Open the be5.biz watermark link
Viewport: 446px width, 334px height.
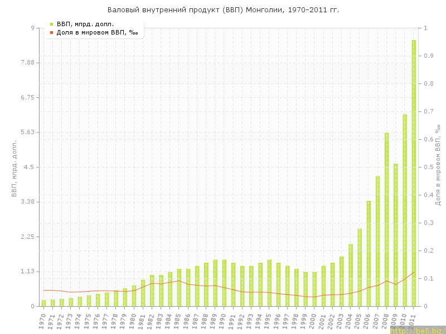coord(418,330)
